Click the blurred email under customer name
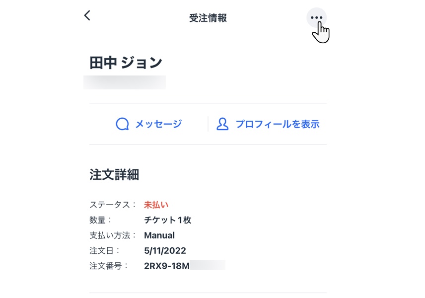 pos(125,82)
